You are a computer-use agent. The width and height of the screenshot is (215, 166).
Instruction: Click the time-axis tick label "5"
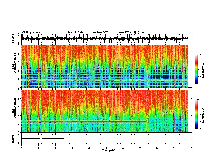point(106,148)
